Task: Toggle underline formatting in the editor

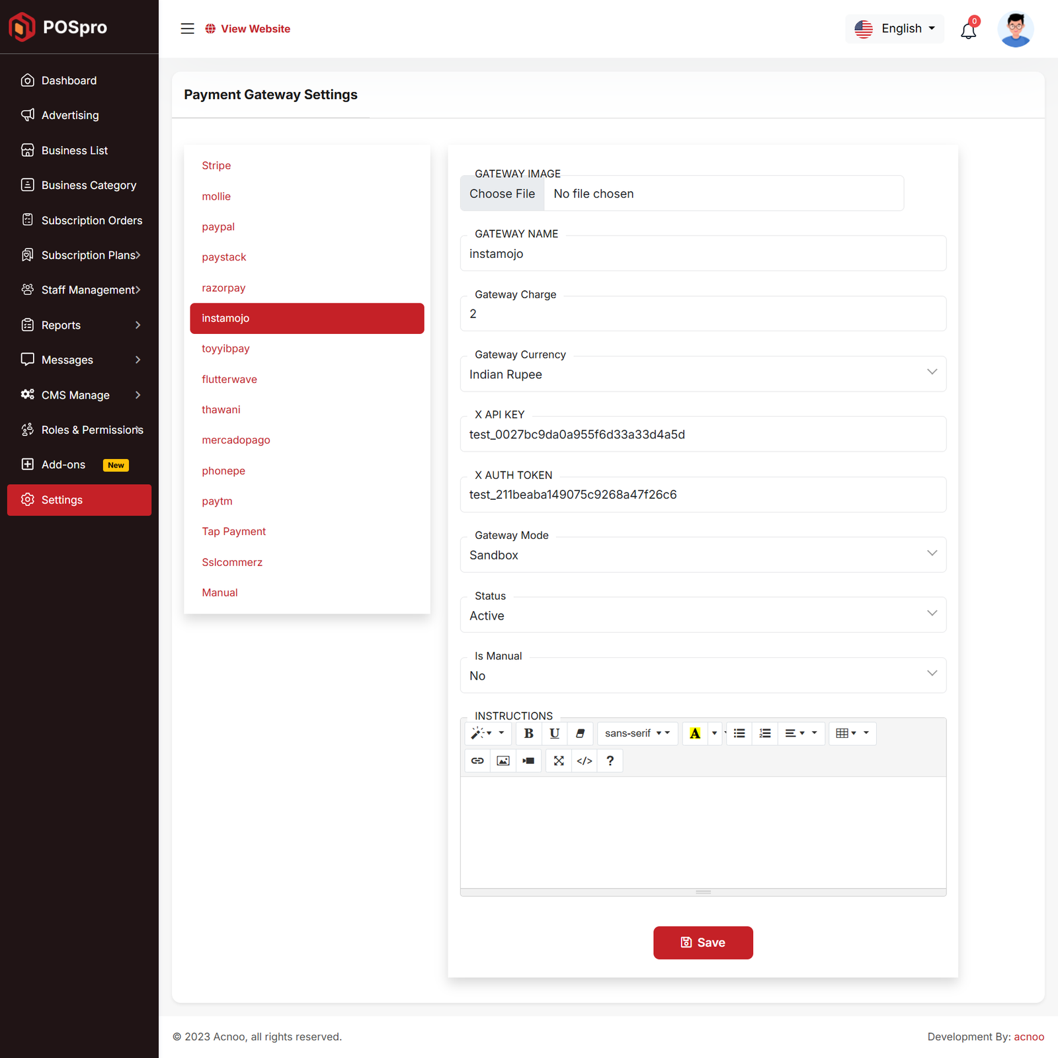Action: click(554, 733)
